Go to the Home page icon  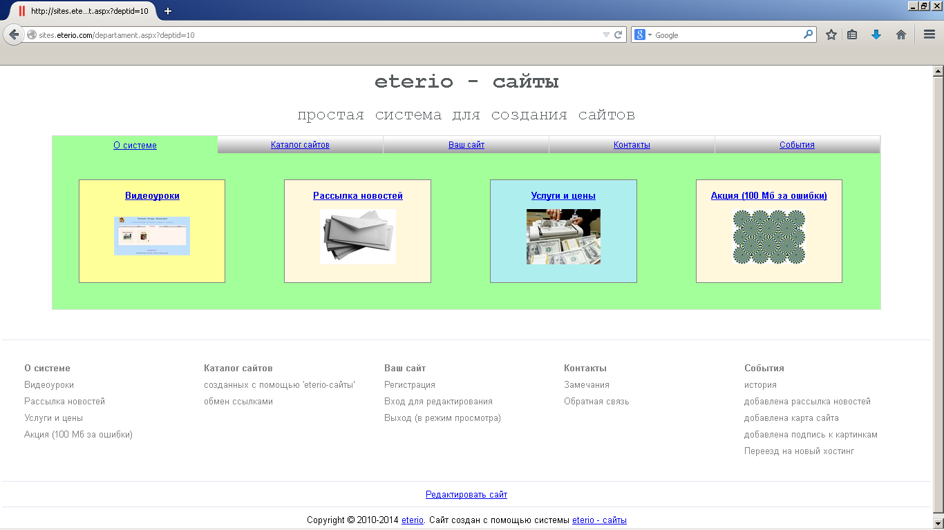click(901, 35)
